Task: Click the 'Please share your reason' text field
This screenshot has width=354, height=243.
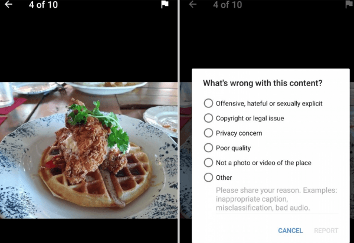Action: (x=277, y=199)
